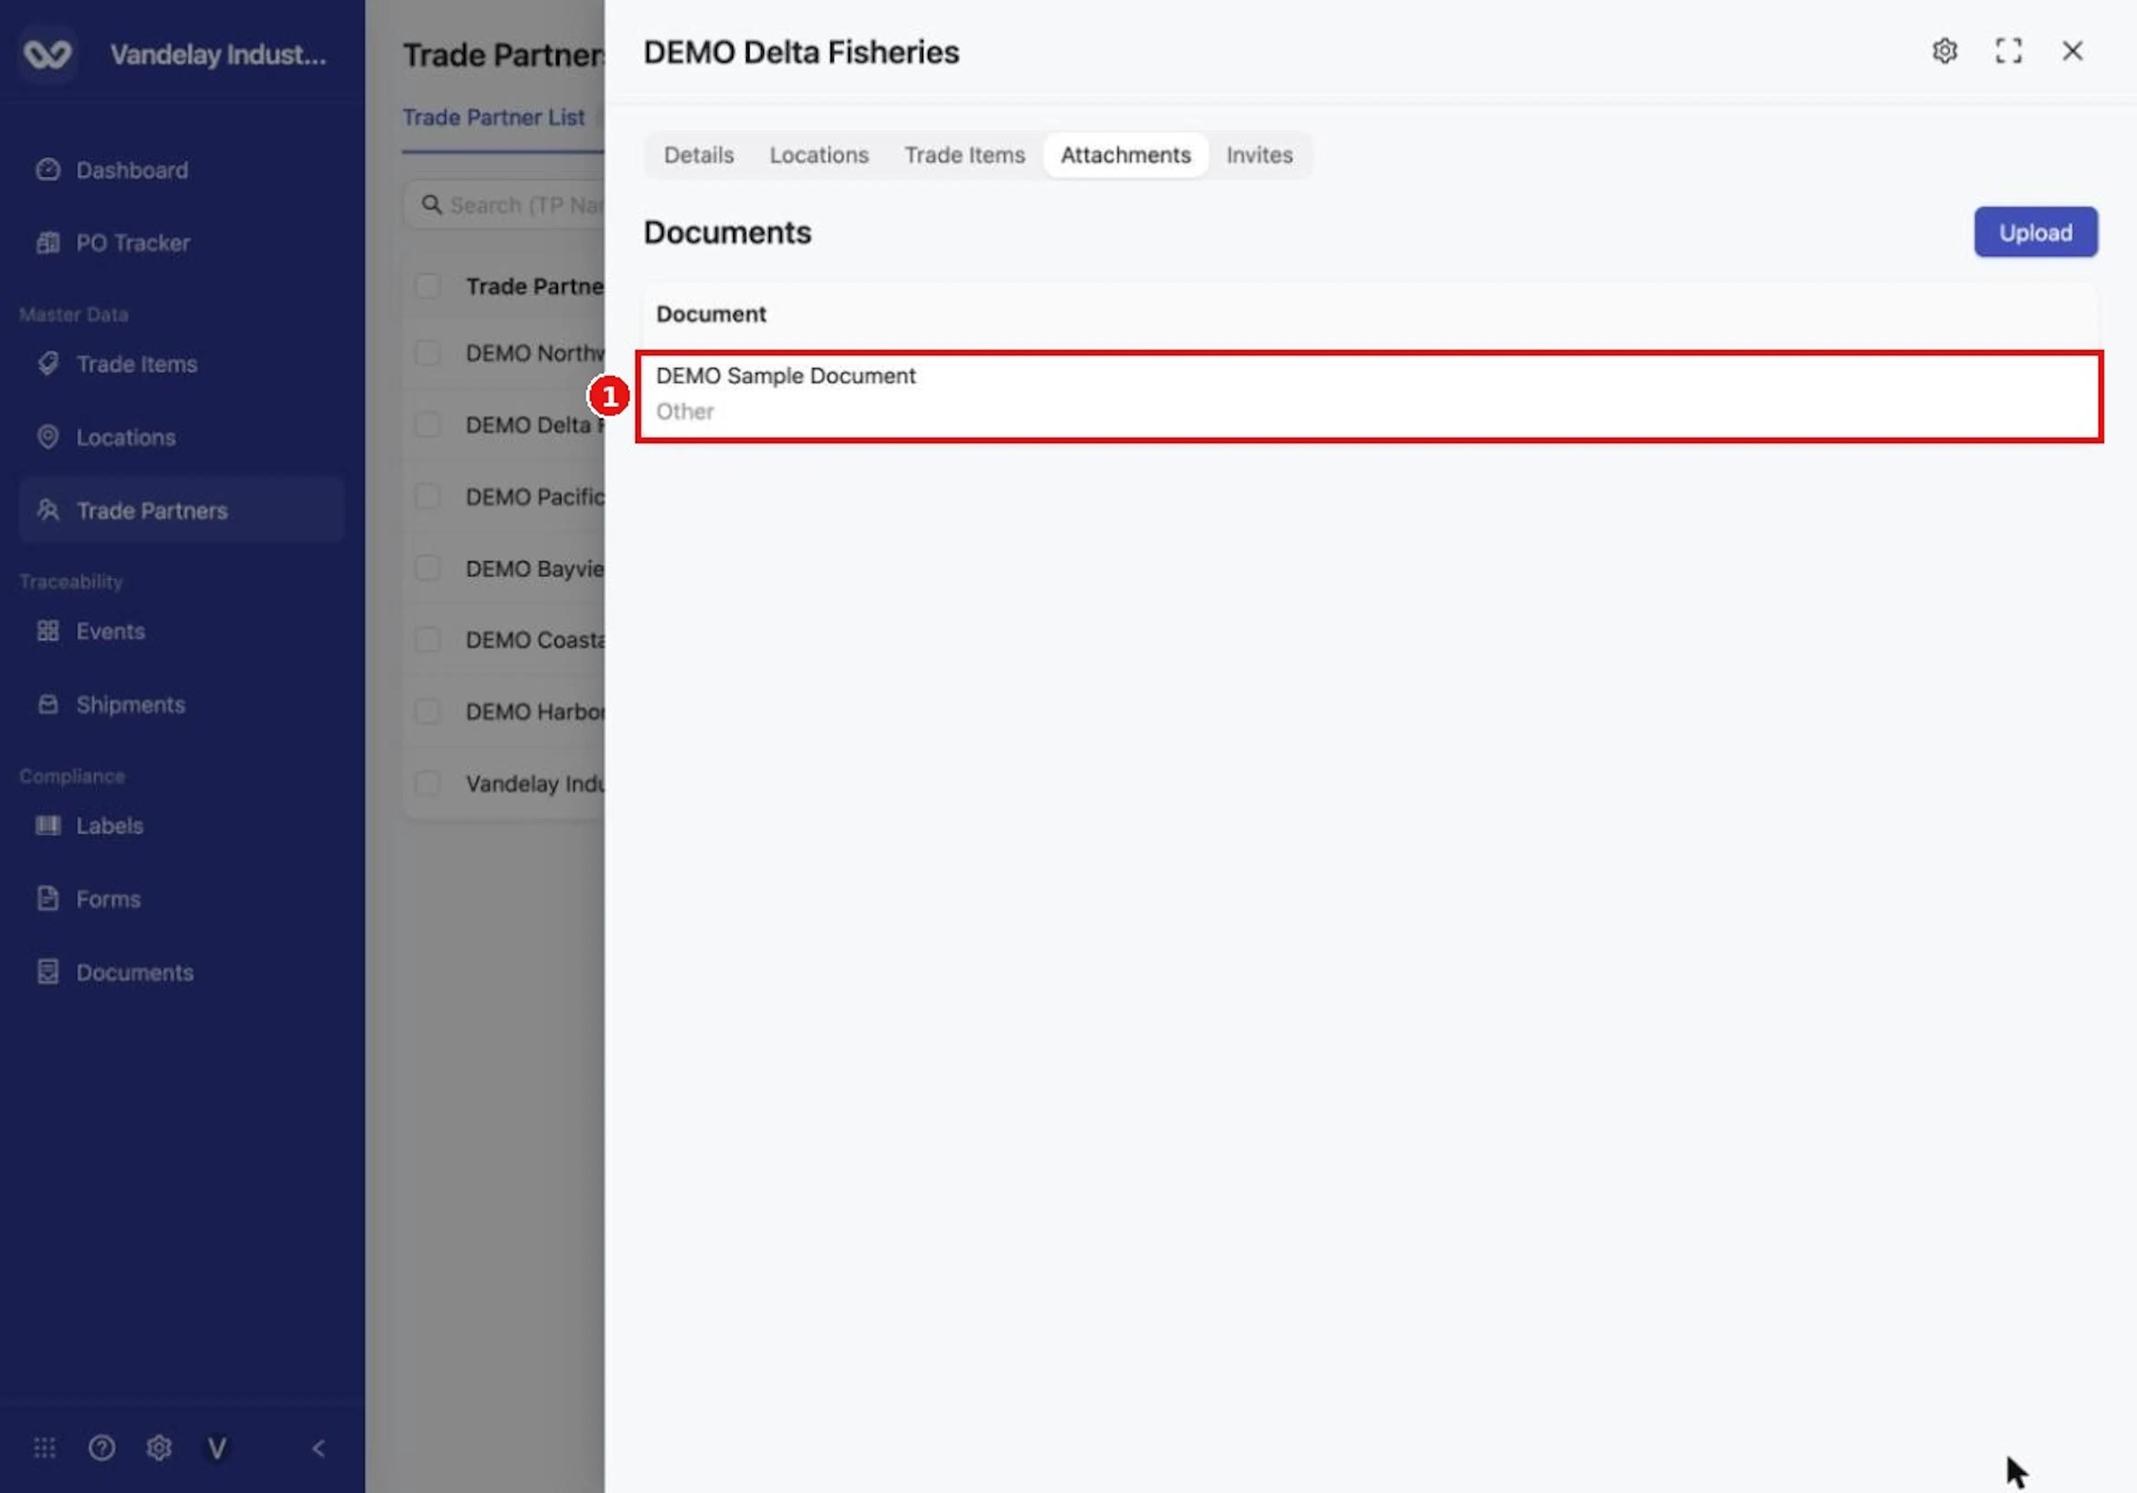
Task: Open help question mark icon
Action: click(x=101, y=1448)
